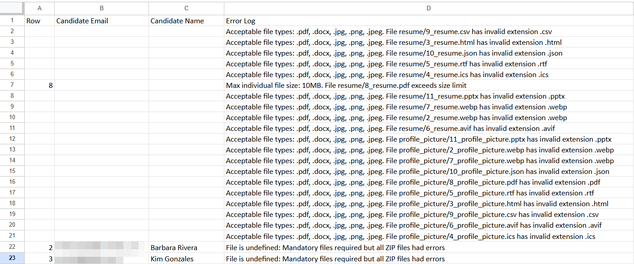Select column C header
This screenshot has height=264, width=634.
[186, 8]
